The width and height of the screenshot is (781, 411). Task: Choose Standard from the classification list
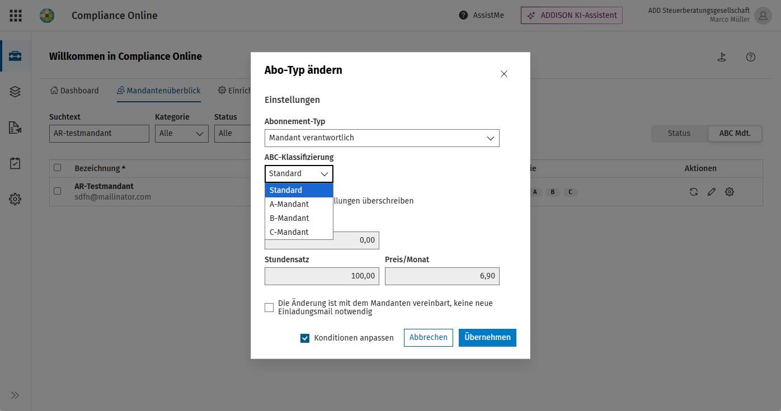coord(299,190)
